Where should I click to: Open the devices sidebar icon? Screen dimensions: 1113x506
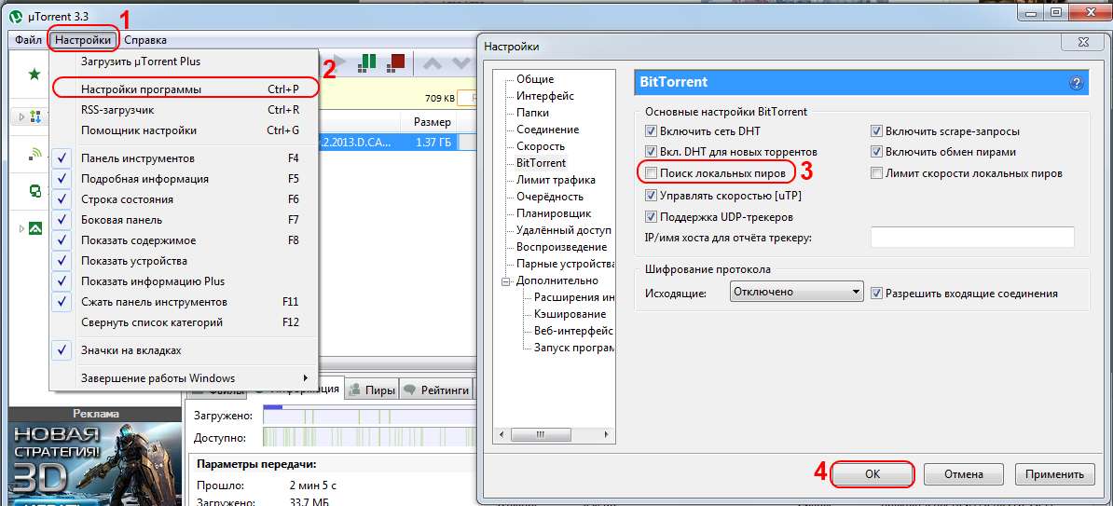(34, 190)
